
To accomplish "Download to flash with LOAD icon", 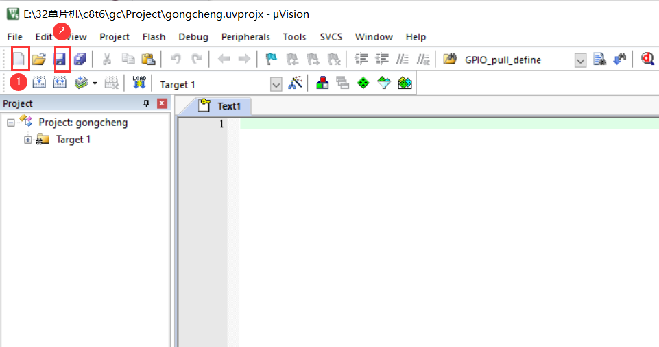I will tap(139, 83).
